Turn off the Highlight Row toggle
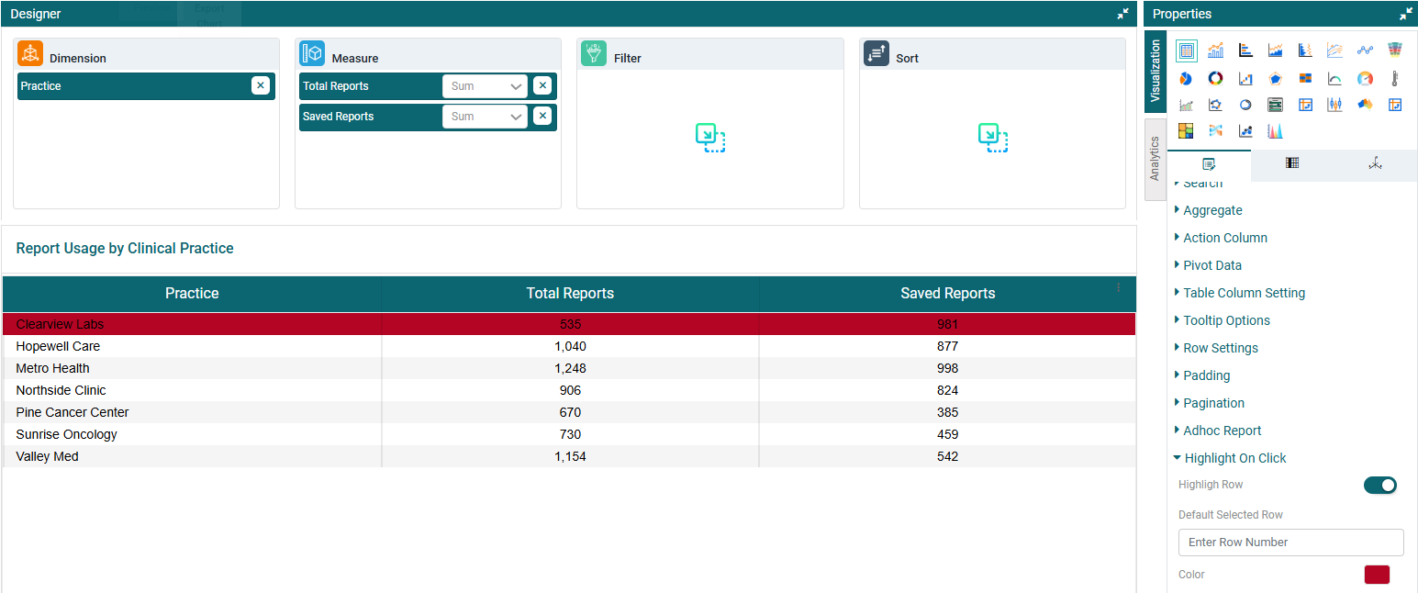Screen dimensions: 1418x593 pos(1379,485)
